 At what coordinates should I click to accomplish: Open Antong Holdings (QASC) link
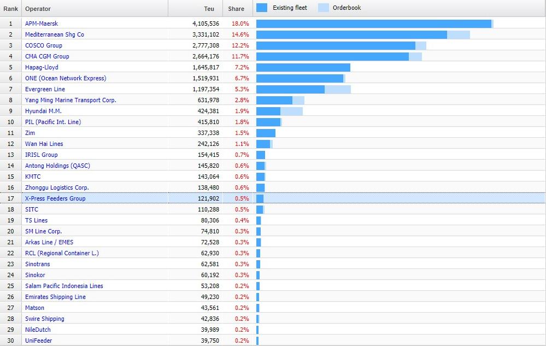click(x=57, y=166)
